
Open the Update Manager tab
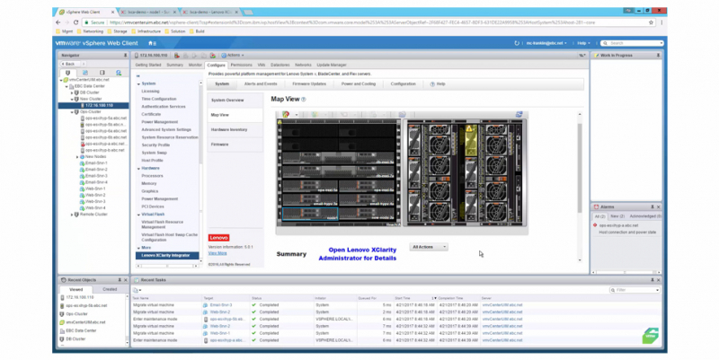(x=332, y=65)
